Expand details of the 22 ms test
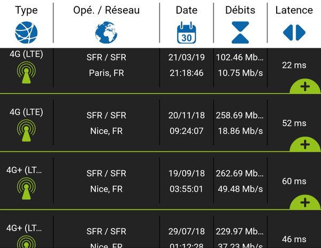This screenshot has height=248, width=321. pos(305,87)
